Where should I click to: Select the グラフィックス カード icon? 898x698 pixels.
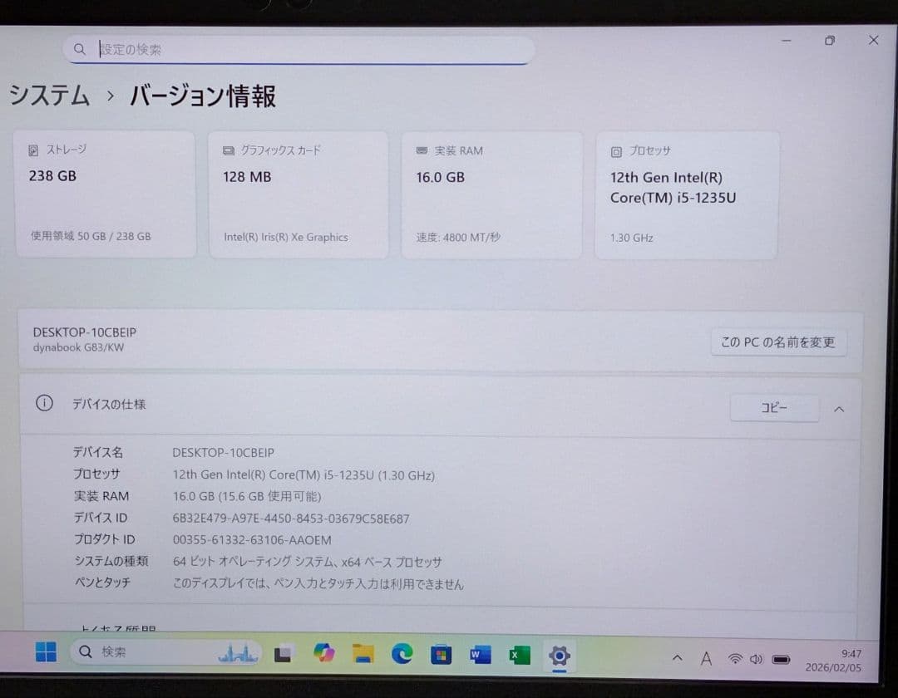pos(228,150)
